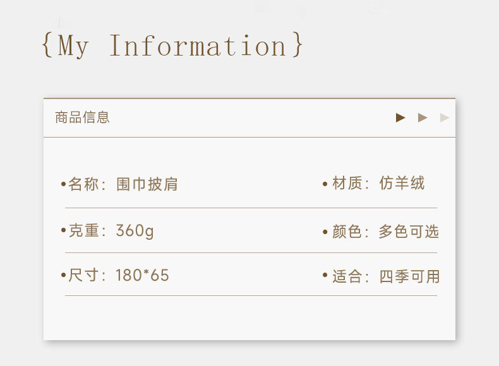Image resolution: width=499 pixels, height=366 pixels.
Task: Open the 多色可选 color option text
Action: pos(409,232)
